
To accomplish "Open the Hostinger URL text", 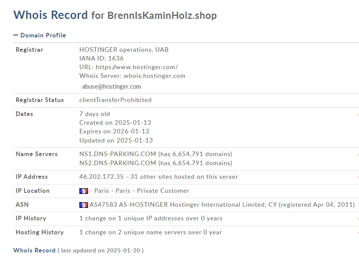I will (137, 67).
